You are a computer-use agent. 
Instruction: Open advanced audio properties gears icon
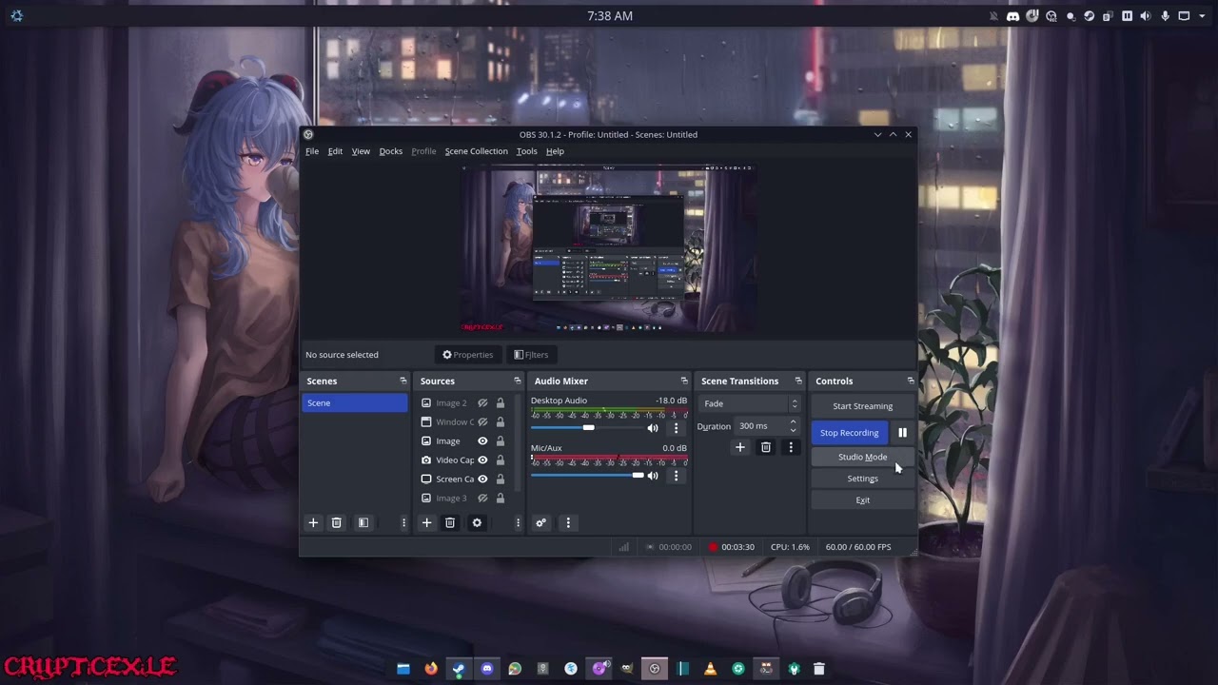point(540,522)
